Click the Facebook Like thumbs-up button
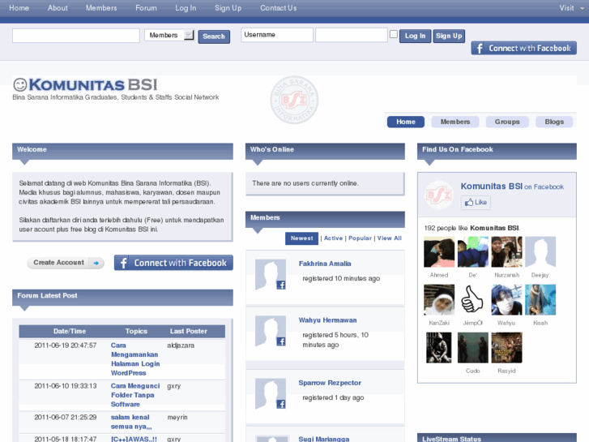Screen dimensions: 589x442 point(476,202)
